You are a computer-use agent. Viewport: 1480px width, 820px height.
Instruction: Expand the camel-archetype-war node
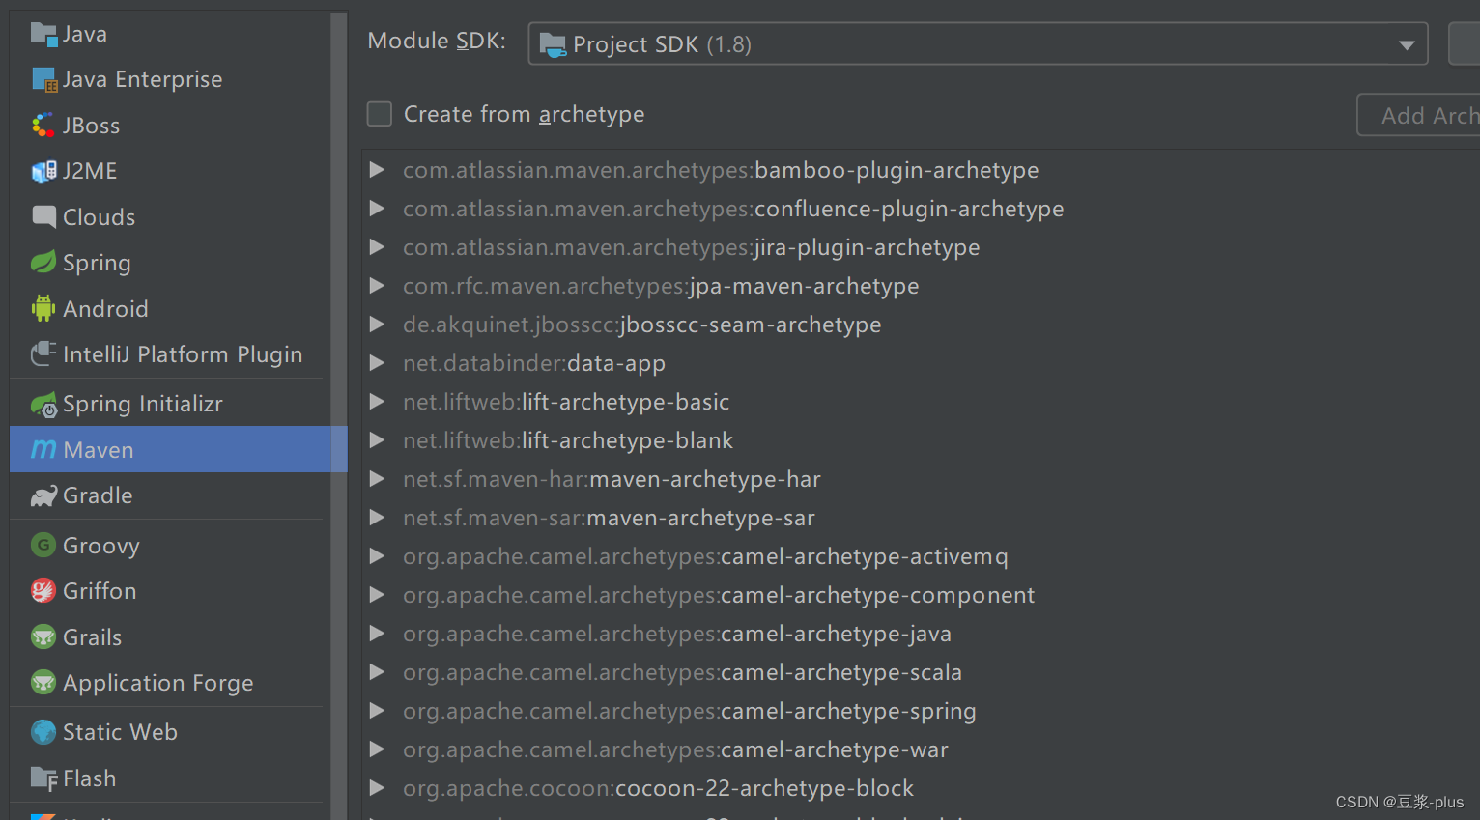pyautogui.click(x=378, y=749)
